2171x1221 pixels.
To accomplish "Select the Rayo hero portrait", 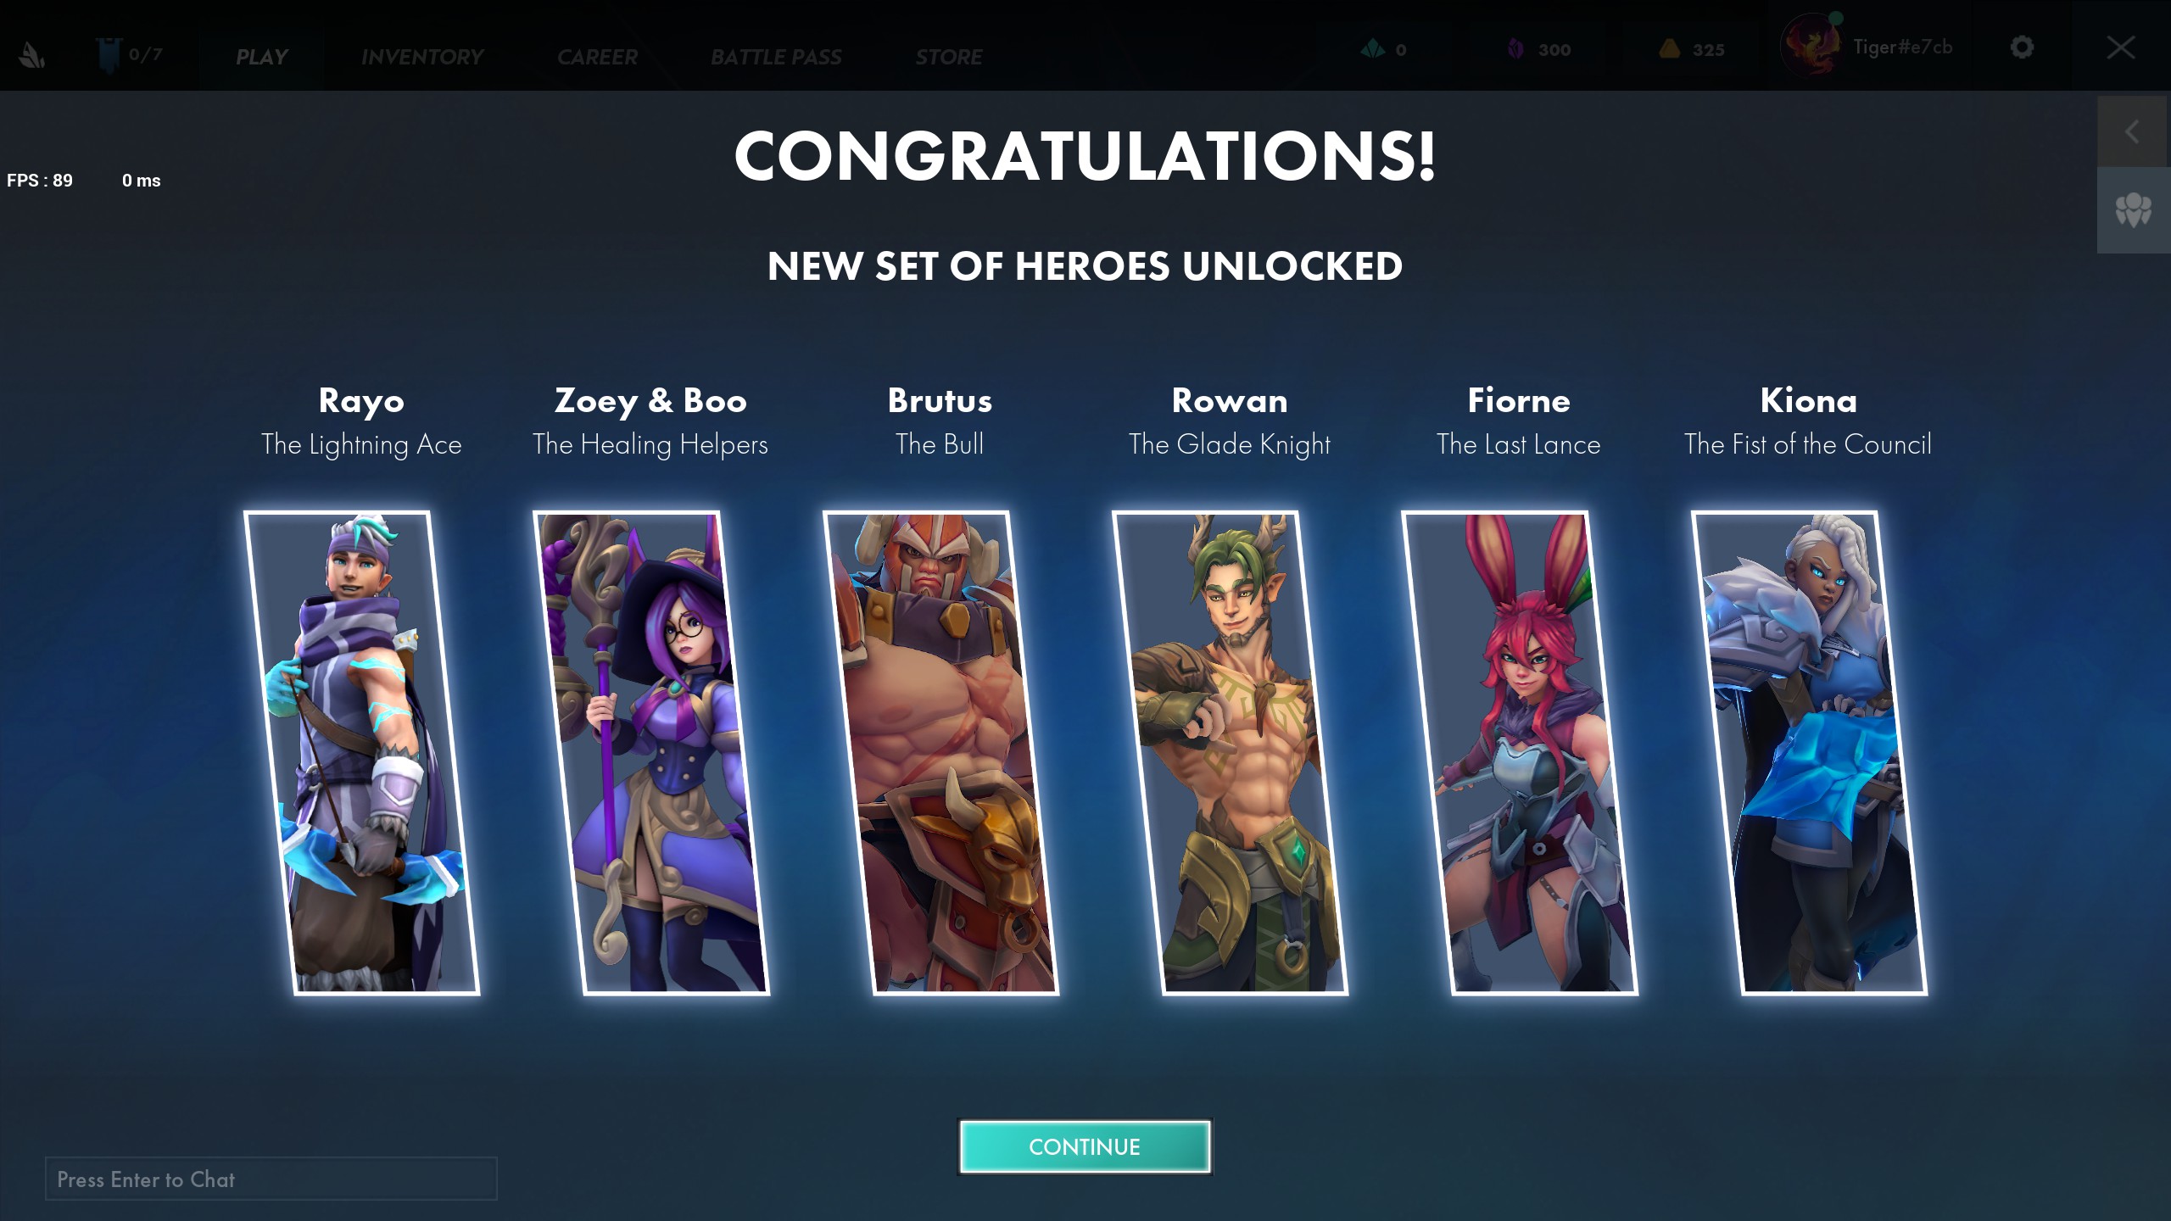I will pos(361,753).
